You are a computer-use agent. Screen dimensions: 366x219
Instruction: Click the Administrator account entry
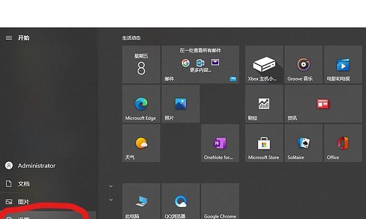48,165
